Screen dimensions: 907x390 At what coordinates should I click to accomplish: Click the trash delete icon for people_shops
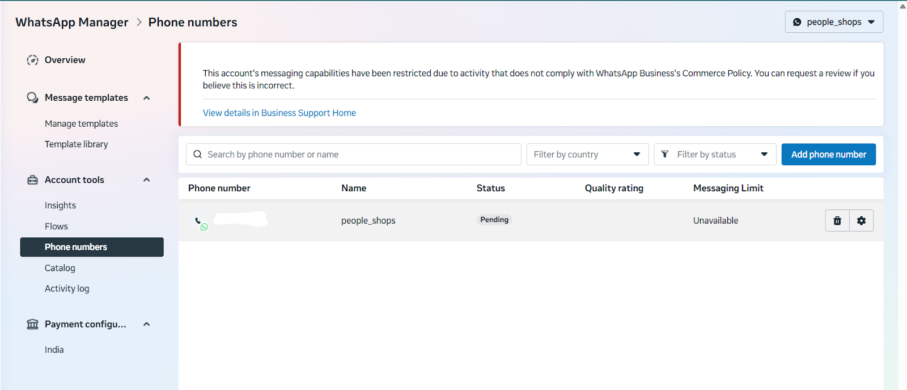(x=837, y=221)
